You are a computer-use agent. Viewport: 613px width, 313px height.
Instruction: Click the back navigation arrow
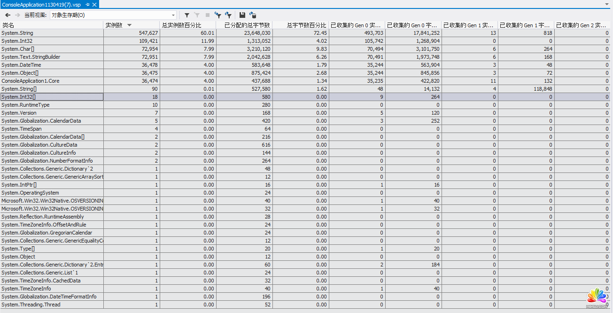pos(8,15)
